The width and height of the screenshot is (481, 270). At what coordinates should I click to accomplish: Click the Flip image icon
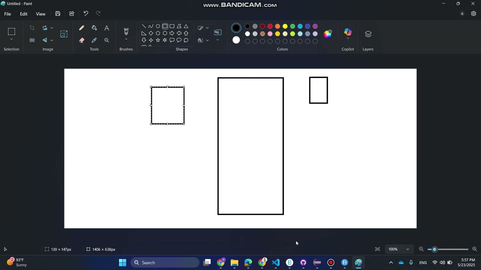coord(45,40)
